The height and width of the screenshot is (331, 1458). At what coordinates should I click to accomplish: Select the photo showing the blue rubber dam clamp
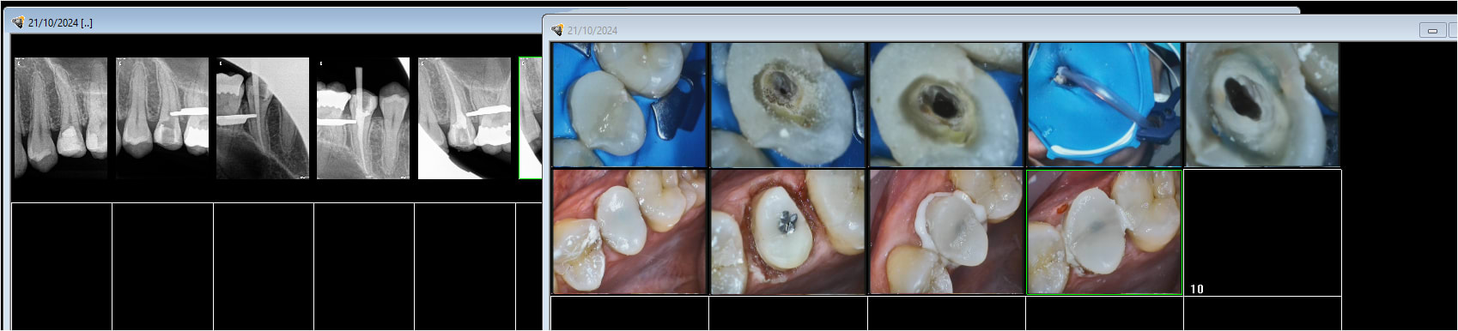click(1104, 105)
